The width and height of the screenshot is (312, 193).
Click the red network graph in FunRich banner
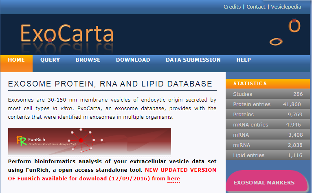(x=85, y=140)
